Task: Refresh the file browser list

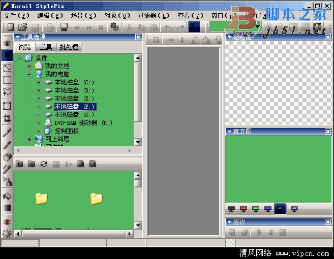Action: [x=44, y=164]
